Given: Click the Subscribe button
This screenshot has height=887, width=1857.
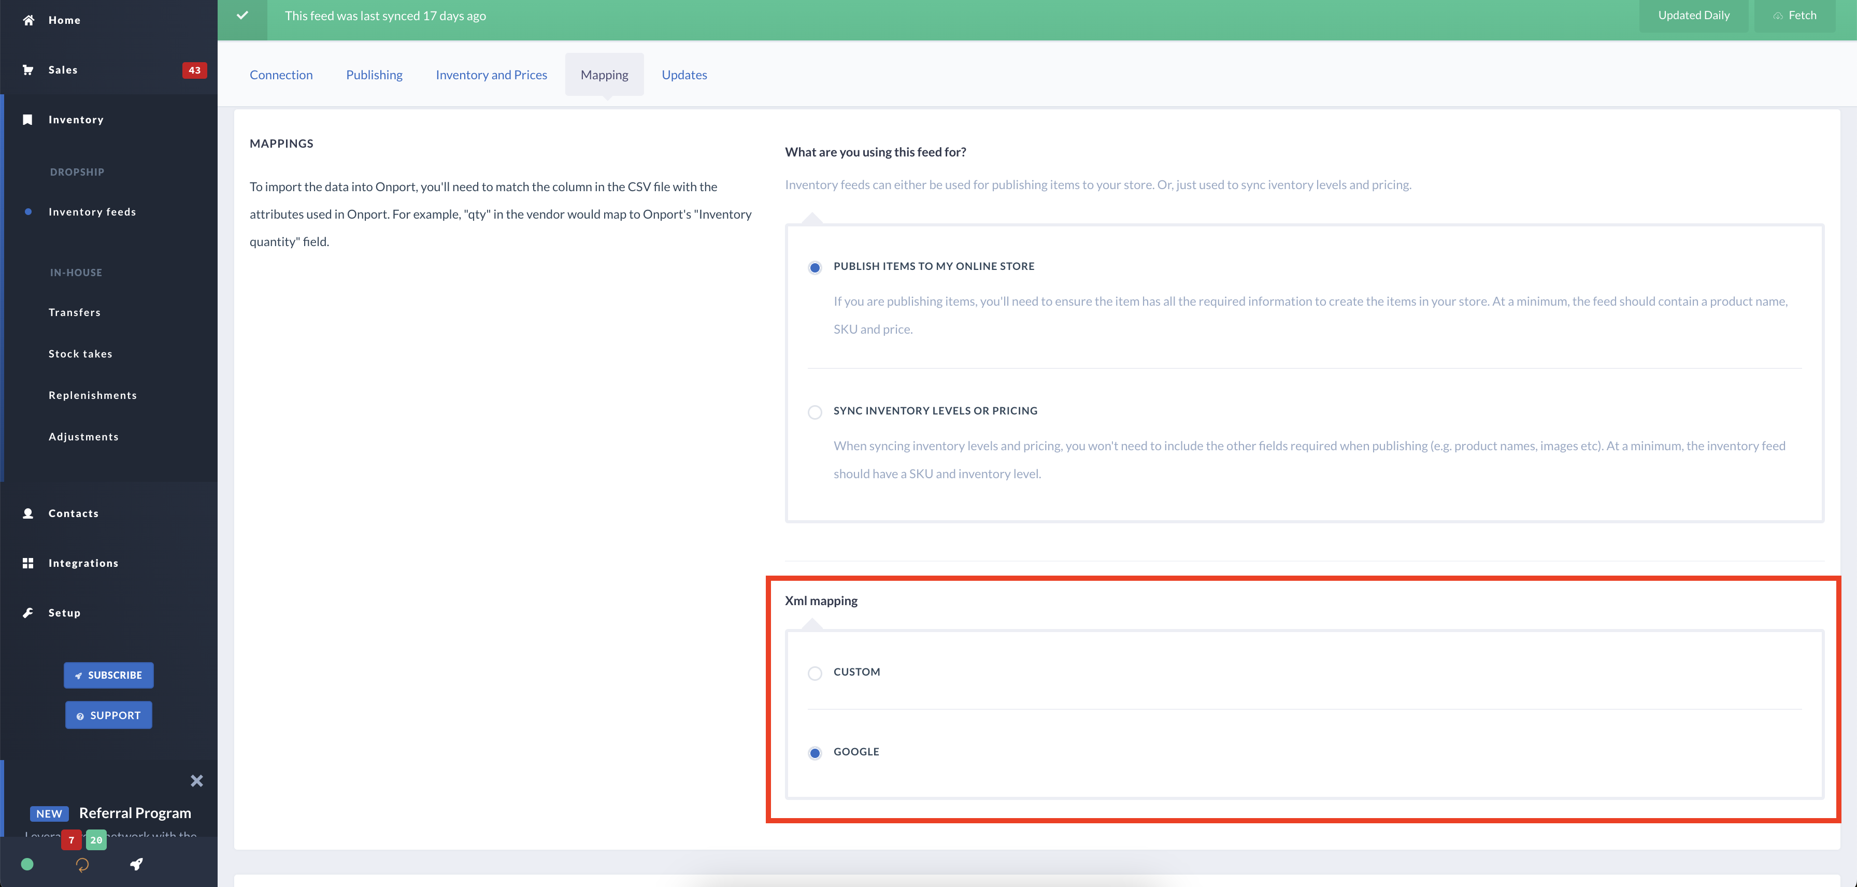Looking at the screenshot, I should (108, 675).
